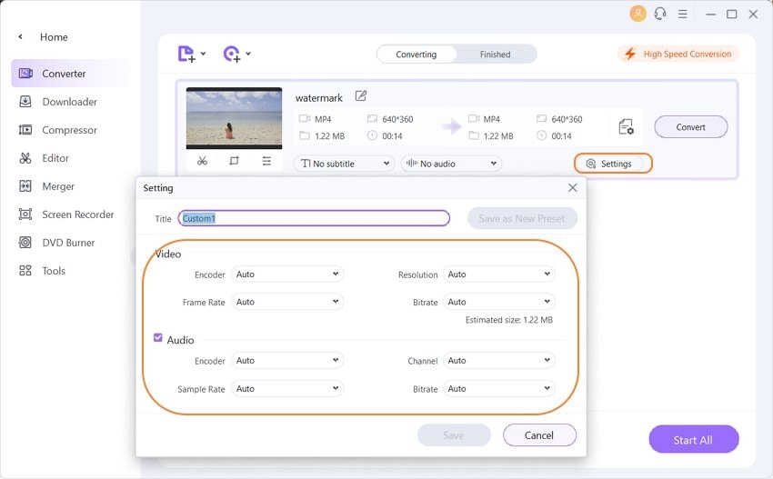Image resolution: width=773 pixels, height=479 pixels.
Task: Open the Audio Bitrate dropdown
Action: pos(499,388)
